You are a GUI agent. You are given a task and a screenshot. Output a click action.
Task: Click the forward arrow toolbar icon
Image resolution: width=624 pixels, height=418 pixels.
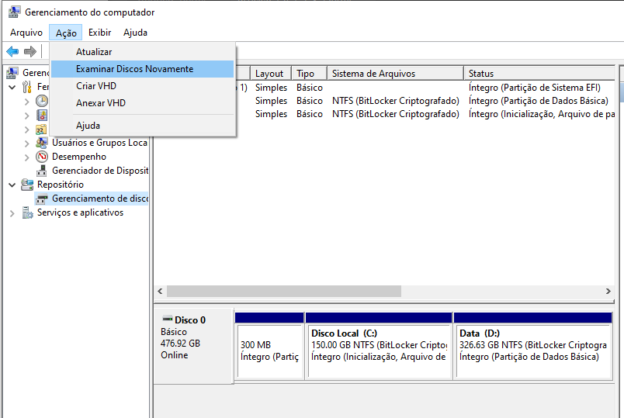[30, 51]
